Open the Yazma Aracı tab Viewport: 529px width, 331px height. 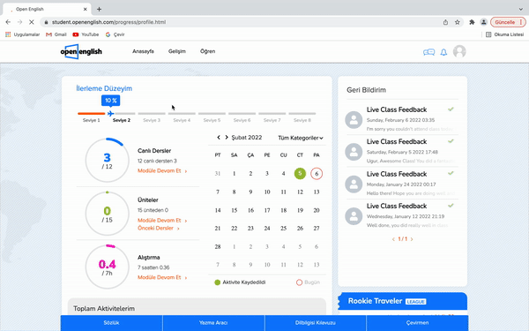pos(213,323)
